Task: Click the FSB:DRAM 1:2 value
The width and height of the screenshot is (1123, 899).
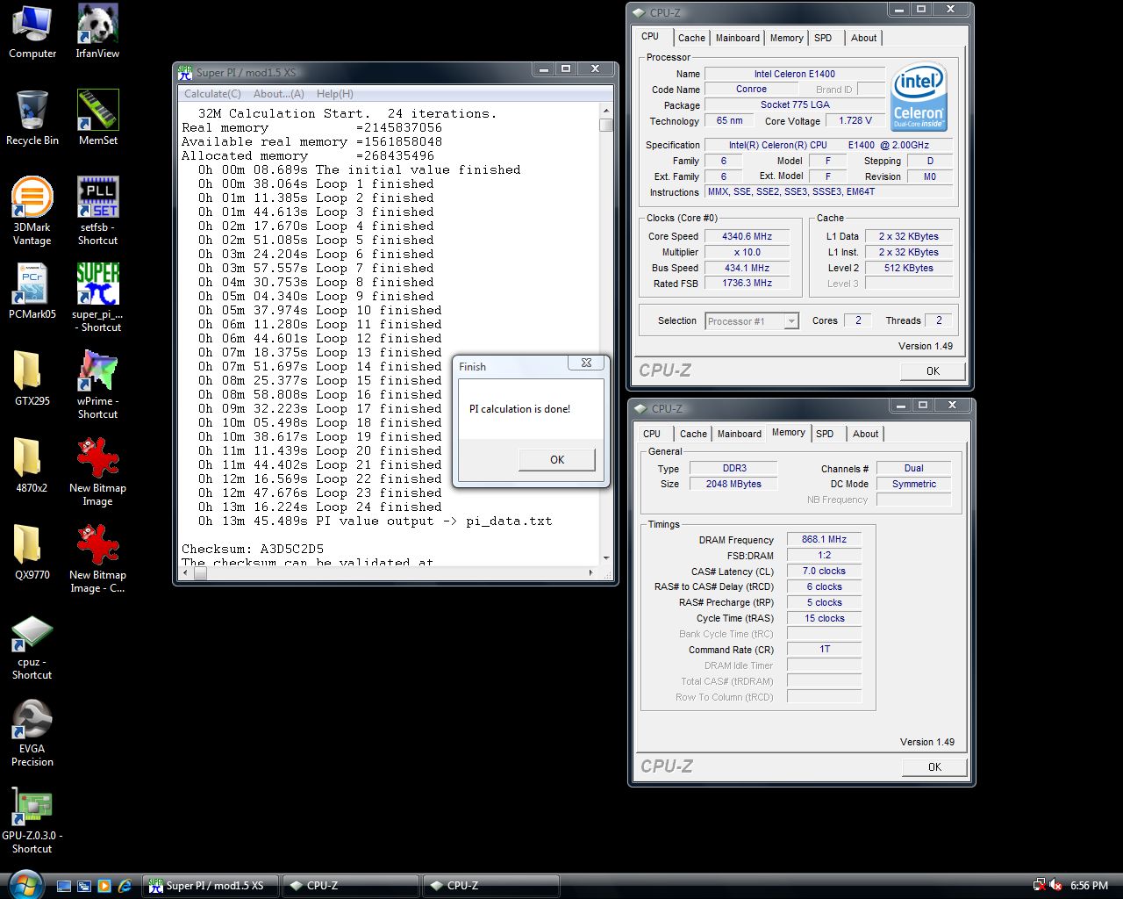Action: tap(824, 556)
